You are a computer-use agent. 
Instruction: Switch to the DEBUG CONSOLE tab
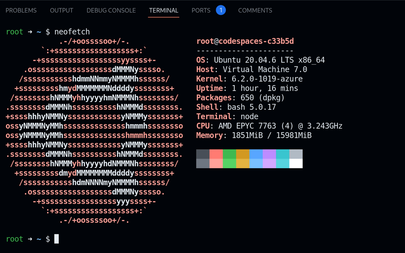[111, 10]
